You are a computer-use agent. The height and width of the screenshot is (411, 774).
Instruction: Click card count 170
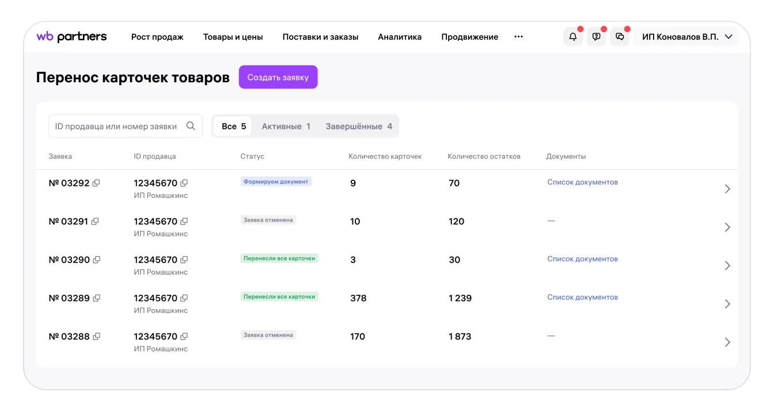(x=358, y=337)
